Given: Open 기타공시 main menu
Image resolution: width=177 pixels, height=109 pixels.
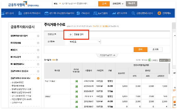Looking at the screenshot, I should click(x=85, y=13).
